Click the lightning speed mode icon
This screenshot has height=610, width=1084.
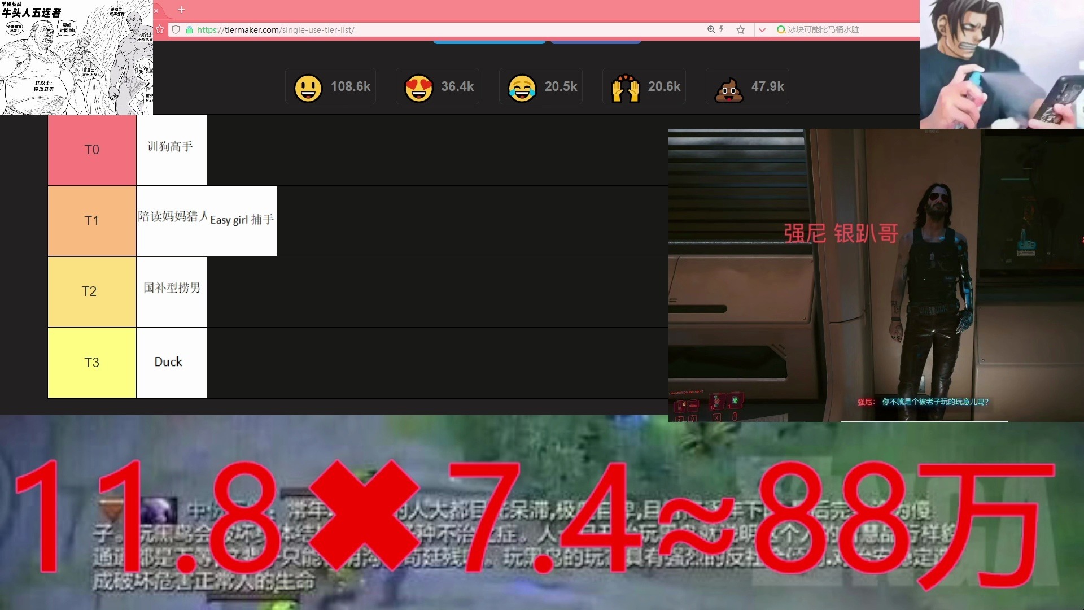coord(721,29)
